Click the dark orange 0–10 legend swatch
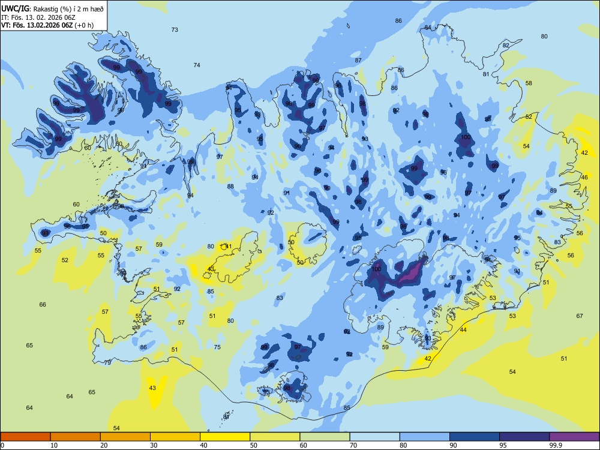This screenshot has width=600, height=450. click(x=25, y=437)
